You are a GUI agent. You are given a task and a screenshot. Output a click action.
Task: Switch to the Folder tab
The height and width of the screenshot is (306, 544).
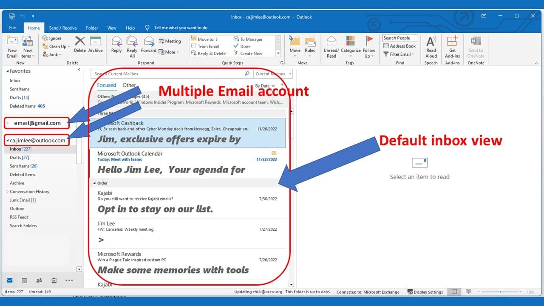pos(92,28)
